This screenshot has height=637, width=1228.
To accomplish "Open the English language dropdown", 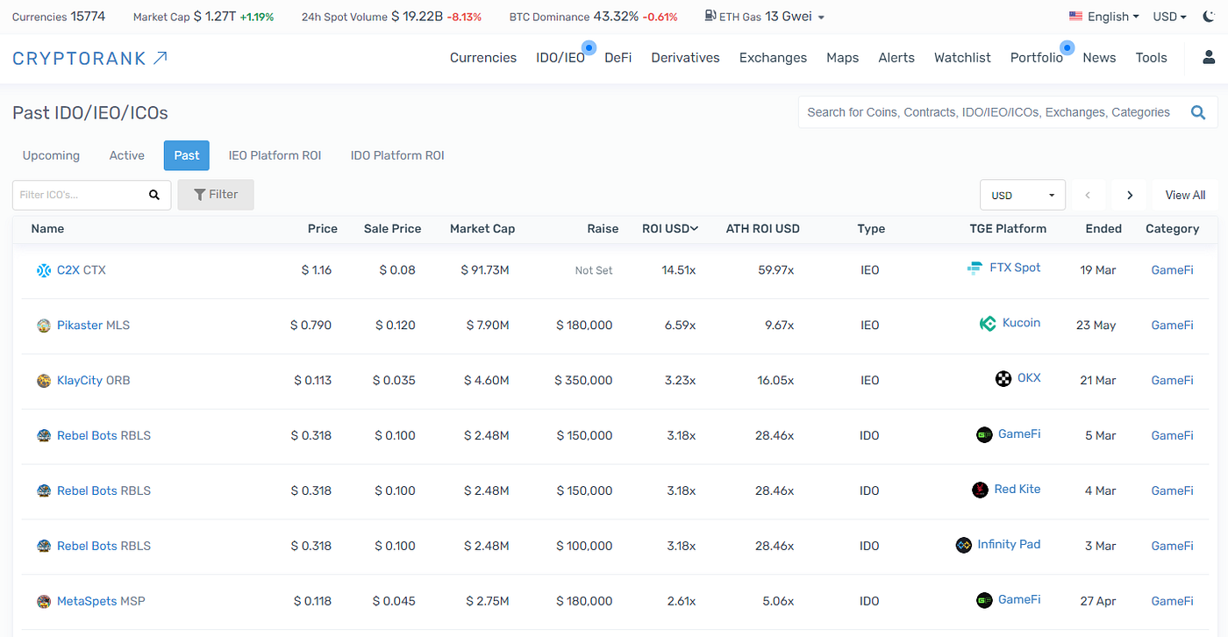I will click(x=1104, y=17).
